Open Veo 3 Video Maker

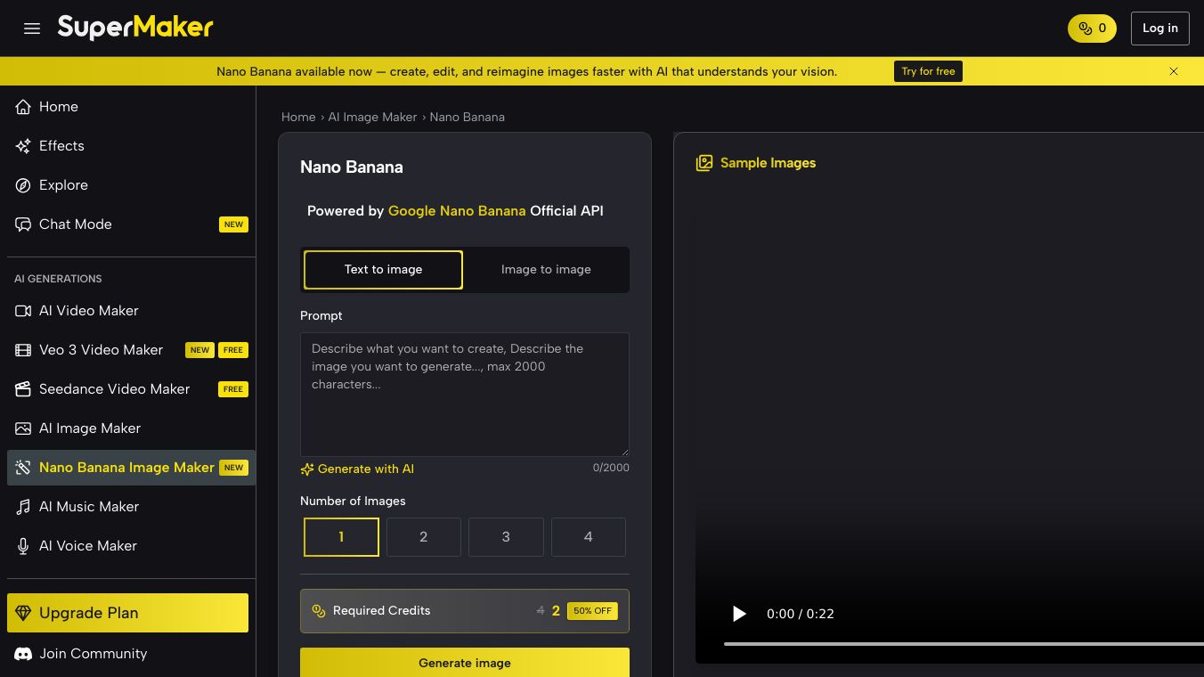click(101, 350)
